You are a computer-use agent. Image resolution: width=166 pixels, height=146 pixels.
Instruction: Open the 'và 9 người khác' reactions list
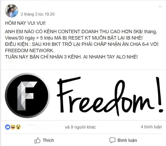80,127
